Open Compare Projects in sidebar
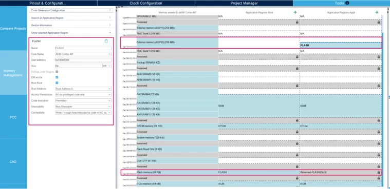 point(13,28)
